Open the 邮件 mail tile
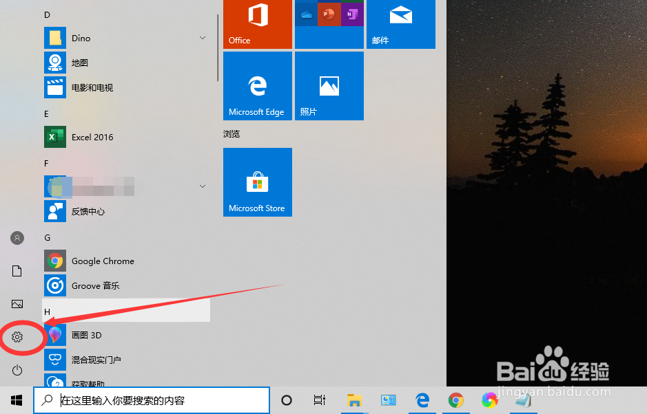Image resolution: width=647 pixels, height=414 pixels. pos(400,24)
